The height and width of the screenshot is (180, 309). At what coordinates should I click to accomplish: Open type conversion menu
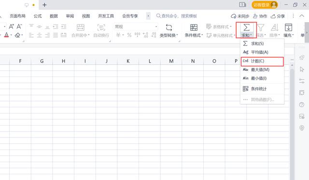(169, 31)
